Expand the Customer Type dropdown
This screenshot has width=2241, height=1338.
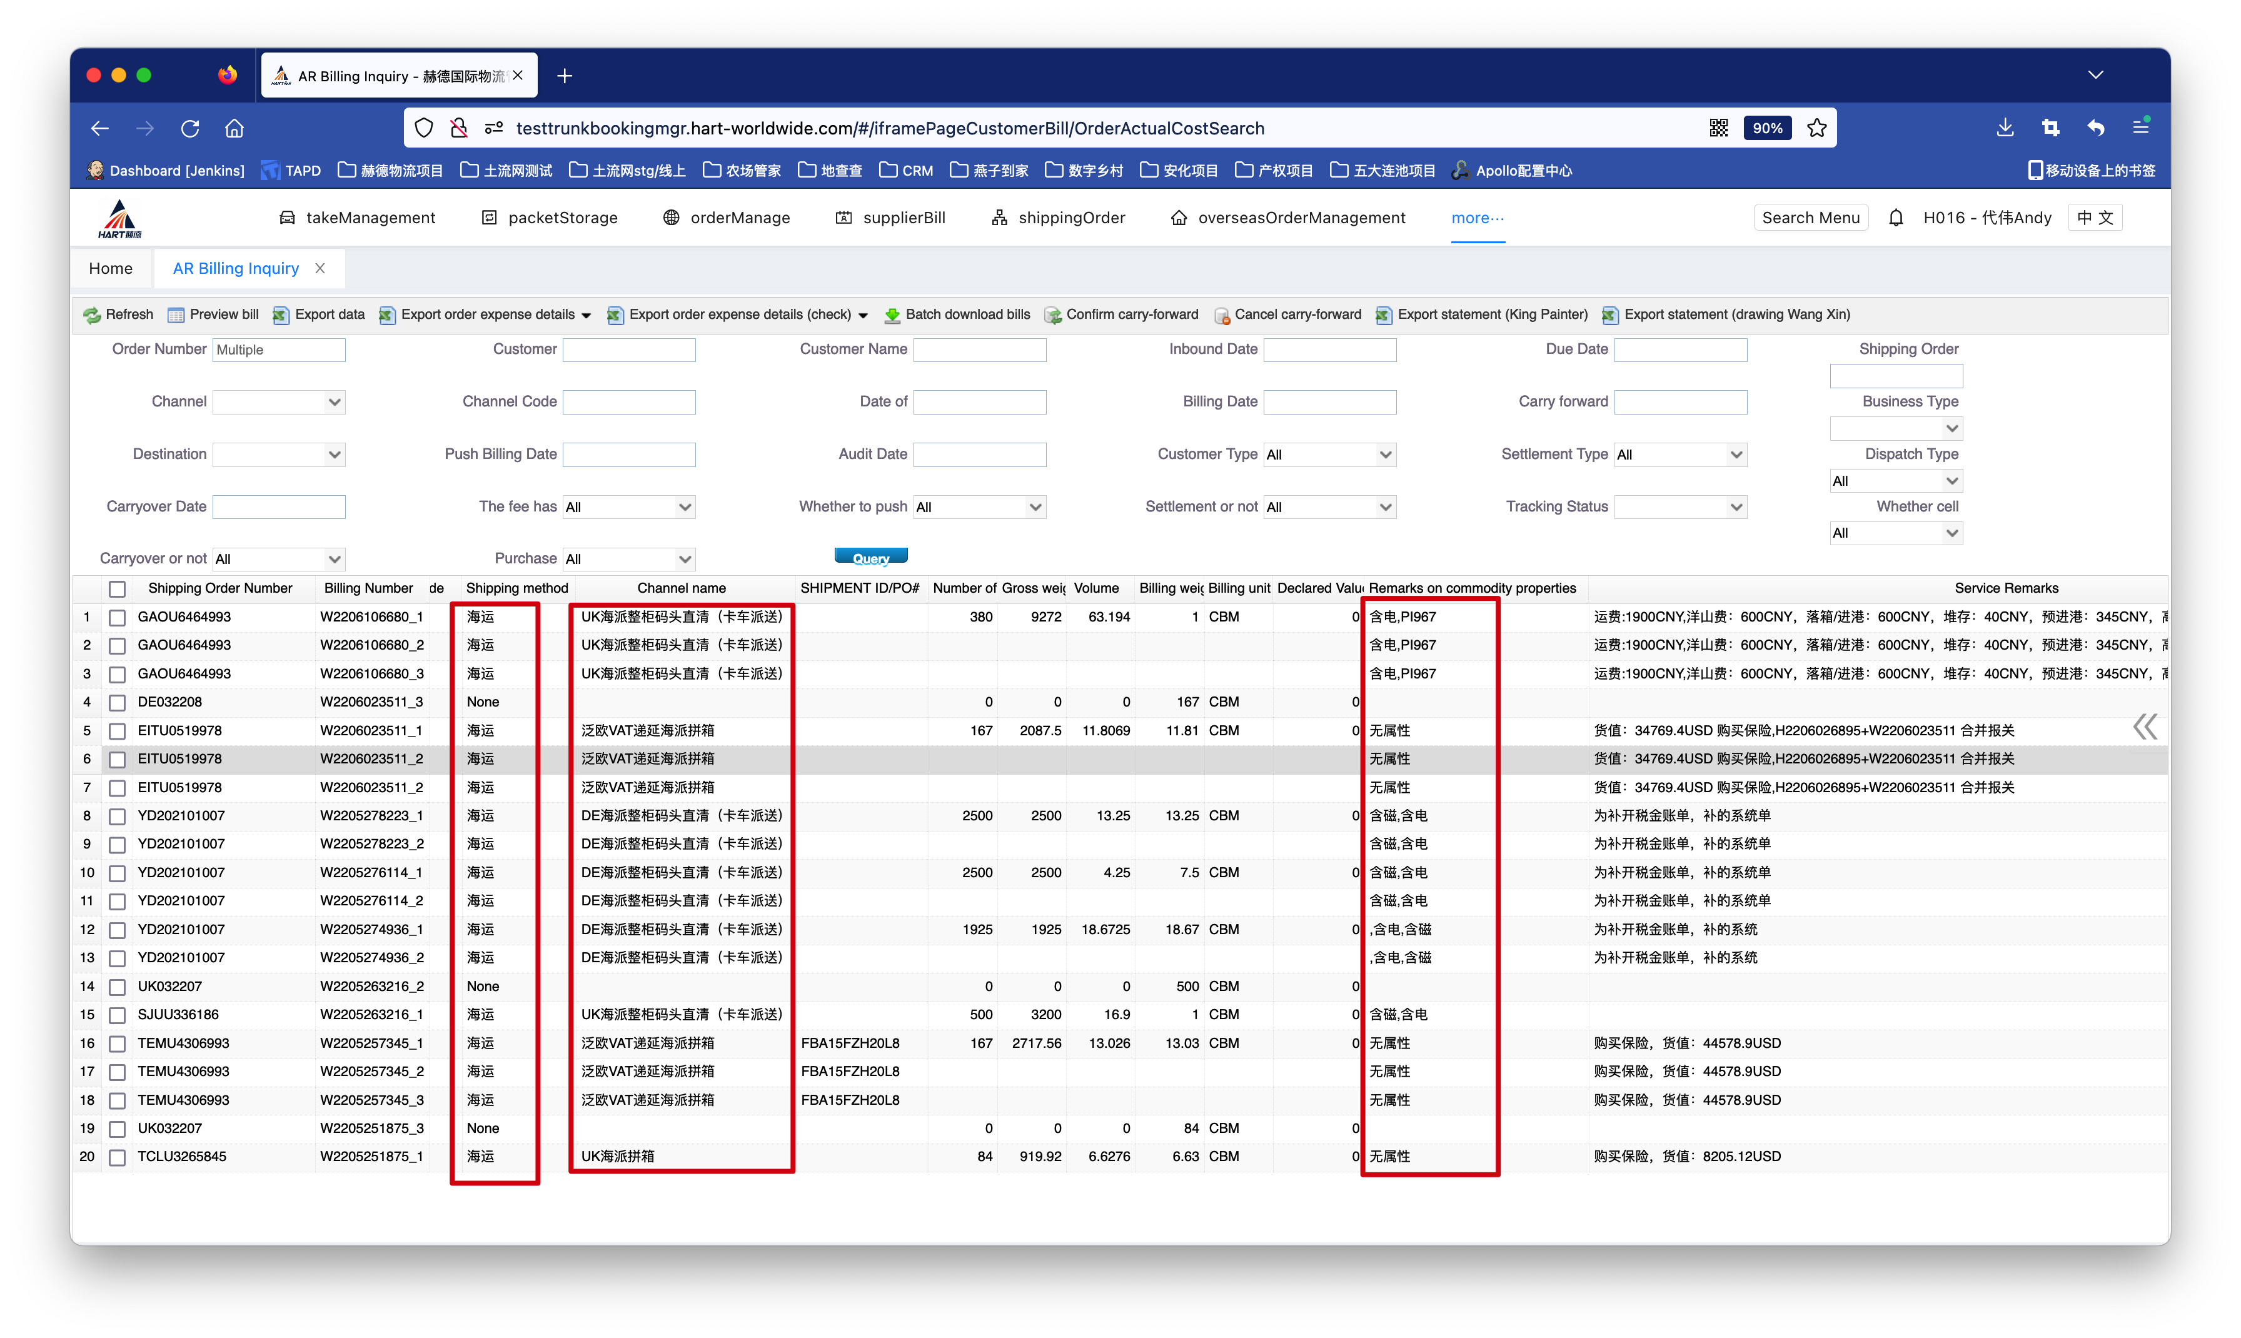coord(1386,455)
